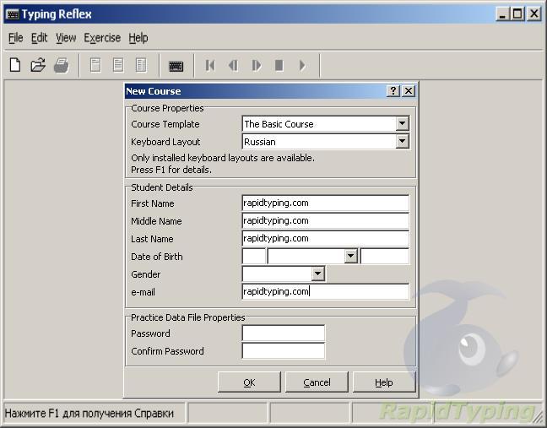Click The Basic Course combo box text

pyautogui.click(x=279, y=124)
